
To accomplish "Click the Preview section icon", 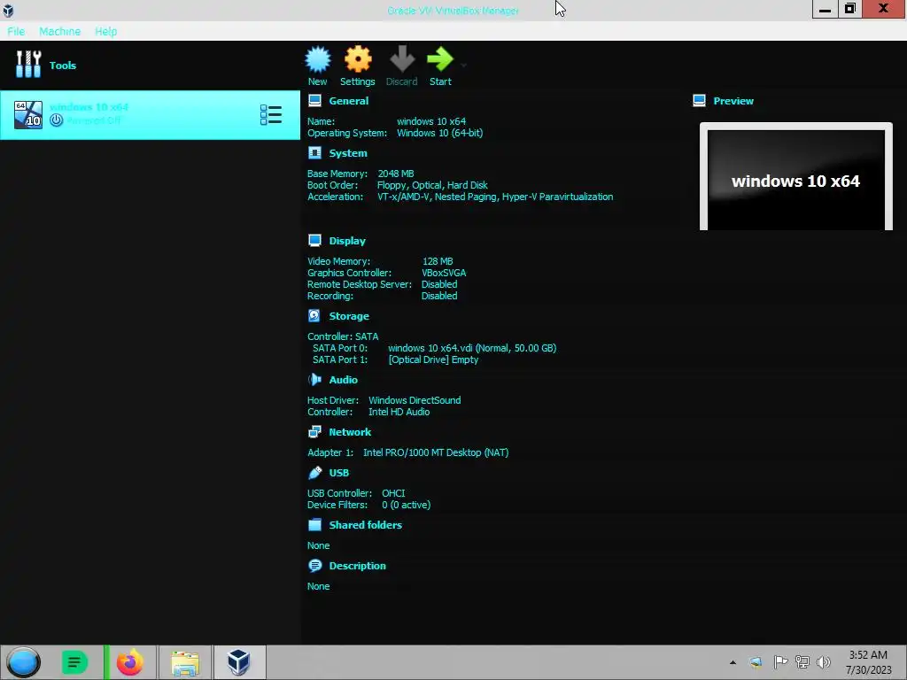I will coord(699,101).
